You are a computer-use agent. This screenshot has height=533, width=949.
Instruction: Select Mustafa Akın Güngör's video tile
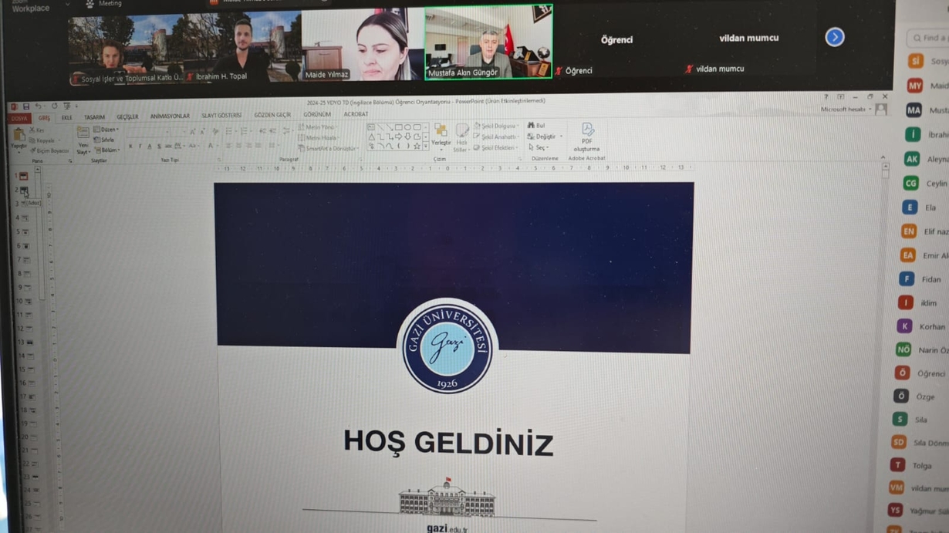click(488, 42)
